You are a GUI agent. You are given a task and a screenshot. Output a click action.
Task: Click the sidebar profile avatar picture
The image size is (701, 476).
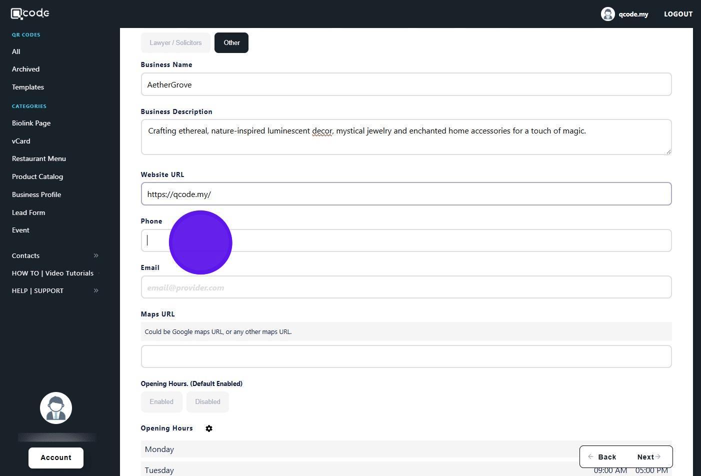56,408
